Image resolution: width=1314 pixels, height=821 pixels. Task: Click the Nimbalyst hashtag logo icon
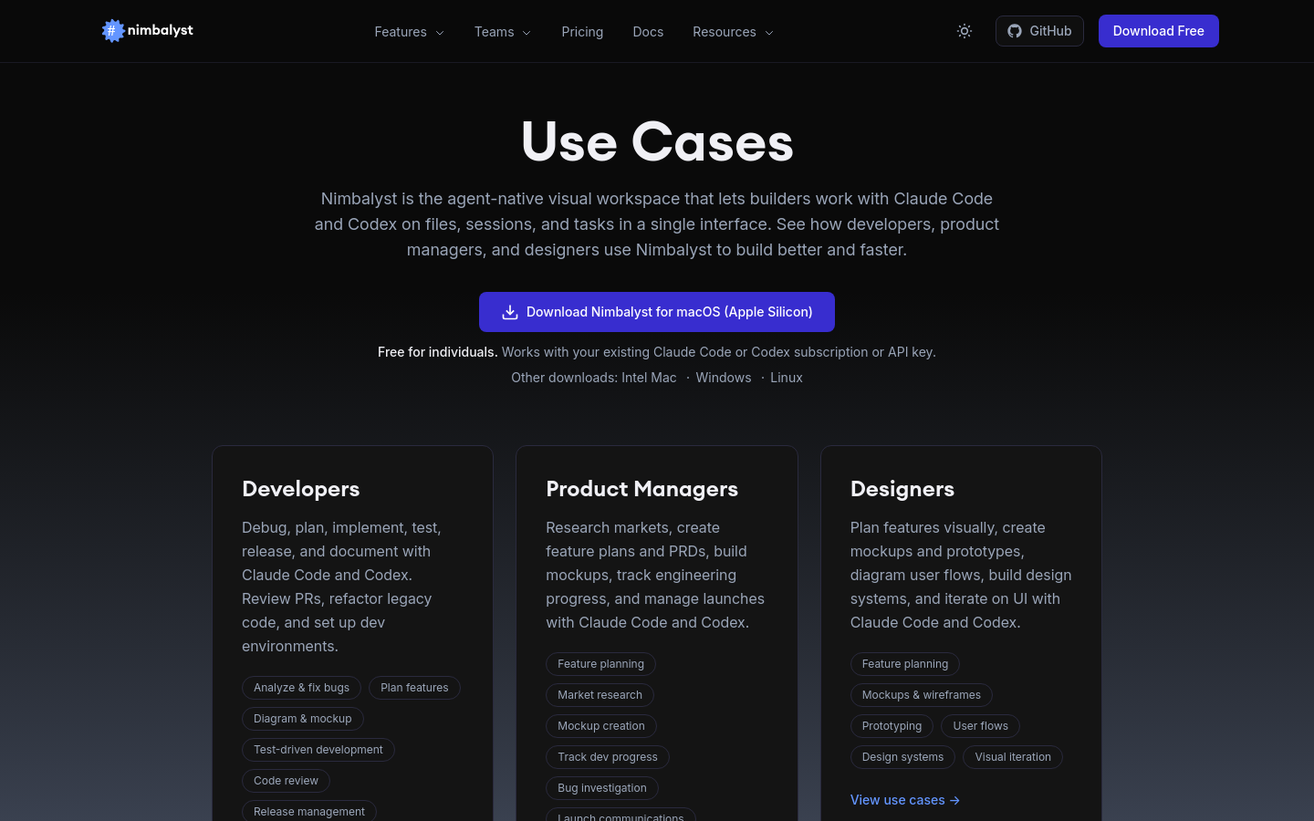(112, 31)
